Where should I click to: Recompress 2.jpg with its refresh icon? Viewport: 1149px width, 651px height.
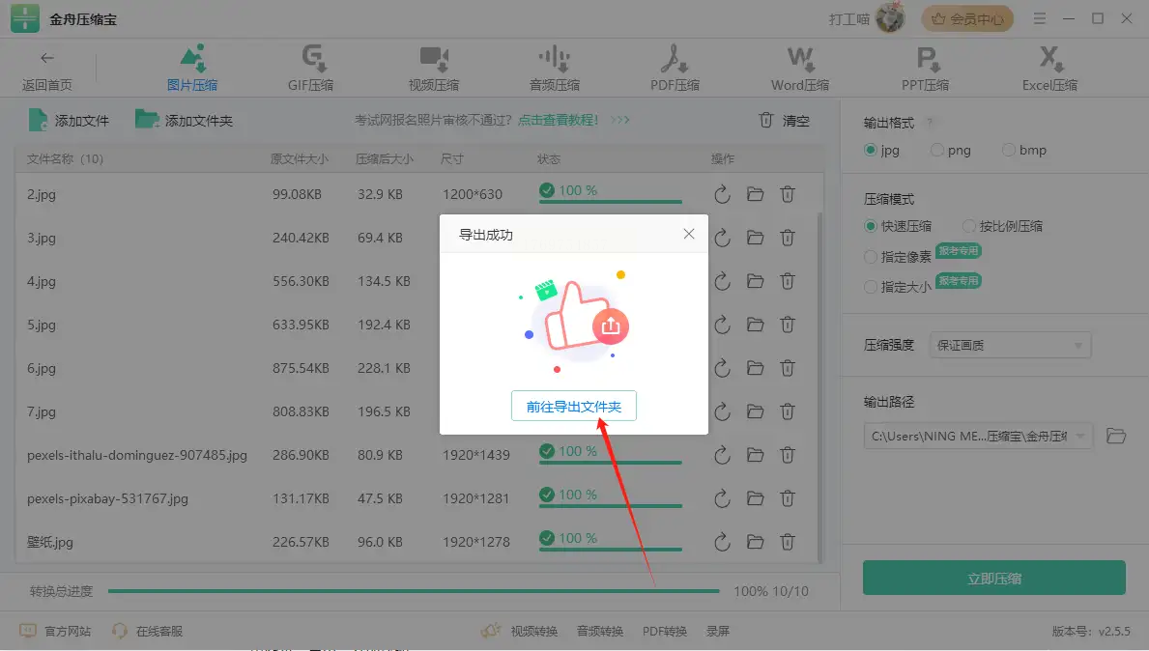pyautogui.click(x=722, y=194)
